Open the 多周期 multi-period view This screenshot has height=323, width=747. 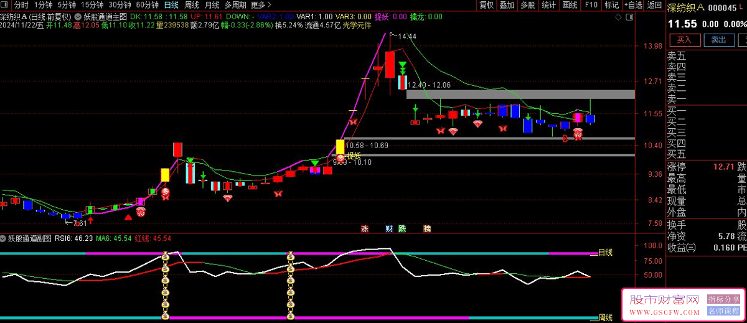(x=235, y=5)
